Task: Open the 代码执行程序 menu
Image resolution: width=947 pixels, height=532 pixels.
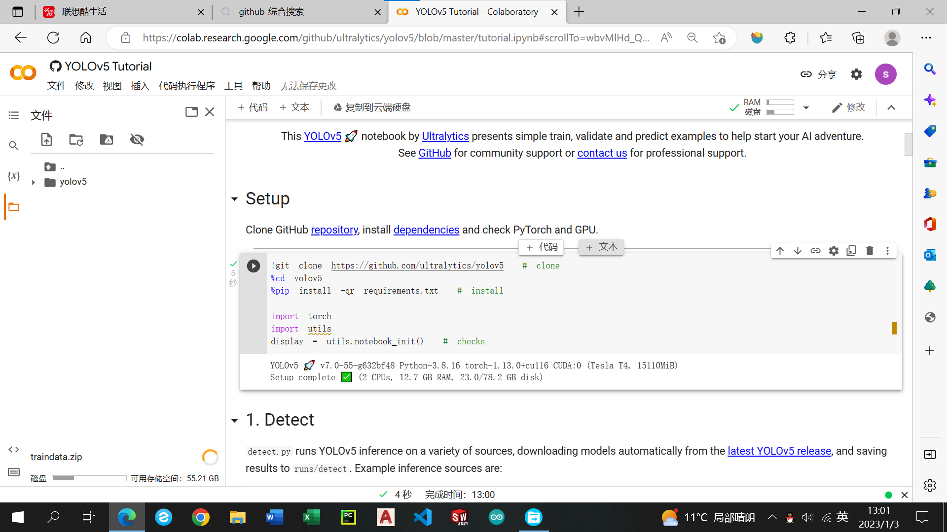Action: (x=186, y=86)
